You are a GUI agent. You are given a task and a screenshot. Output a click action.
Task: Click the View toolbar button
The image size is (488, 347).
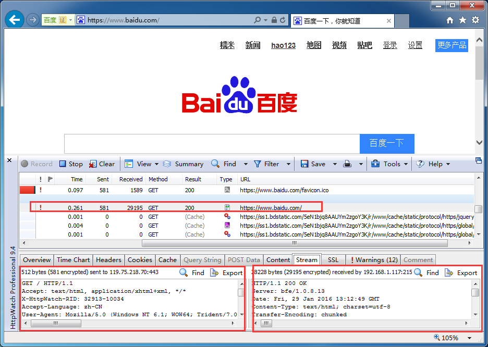138,164
